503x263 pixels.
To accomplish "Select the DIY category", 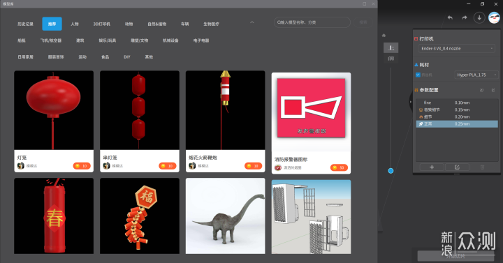I will pyautogui.click(x=127, y=57).
